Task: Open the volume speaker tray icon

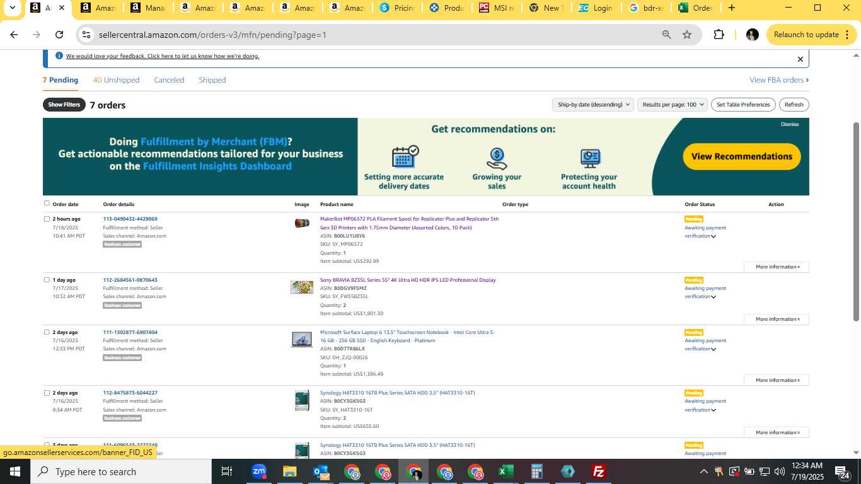Action: pos(779,471)
